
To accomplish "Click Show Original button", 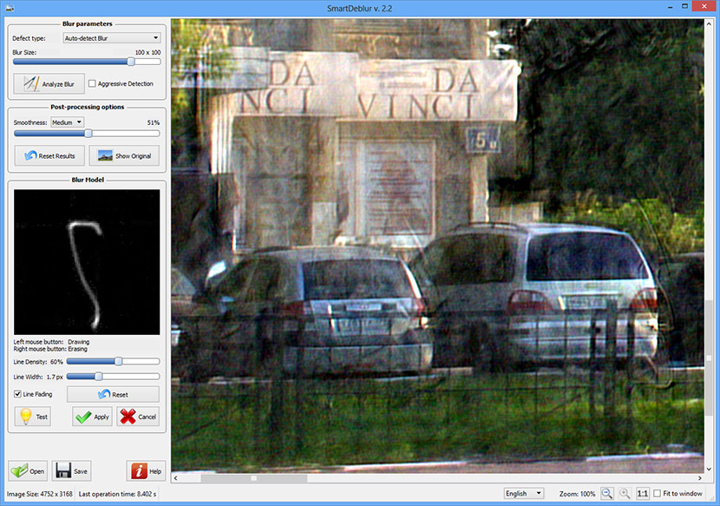I will pos(124,156).
